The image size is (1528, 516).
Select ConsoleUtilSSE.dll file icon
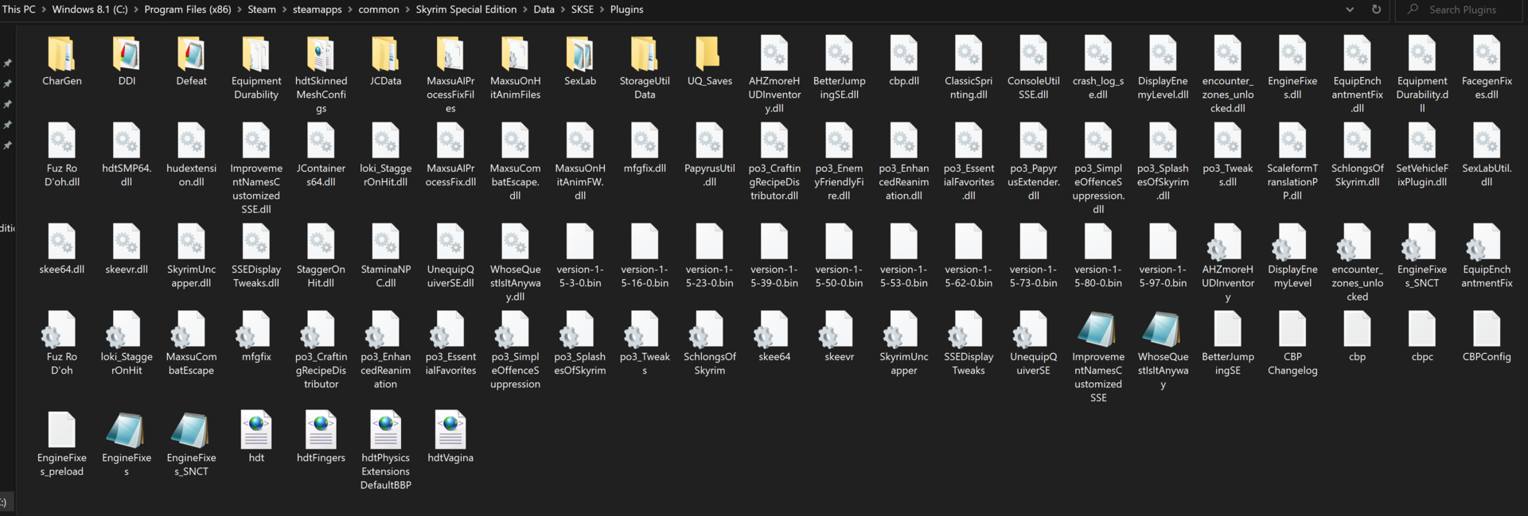tap(1033, 54)
